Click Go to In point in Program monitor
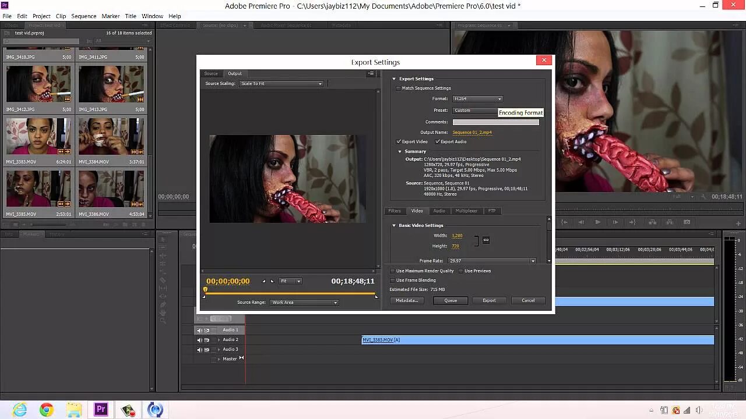The height and width of the screenshot is (419, 746). 564,222
